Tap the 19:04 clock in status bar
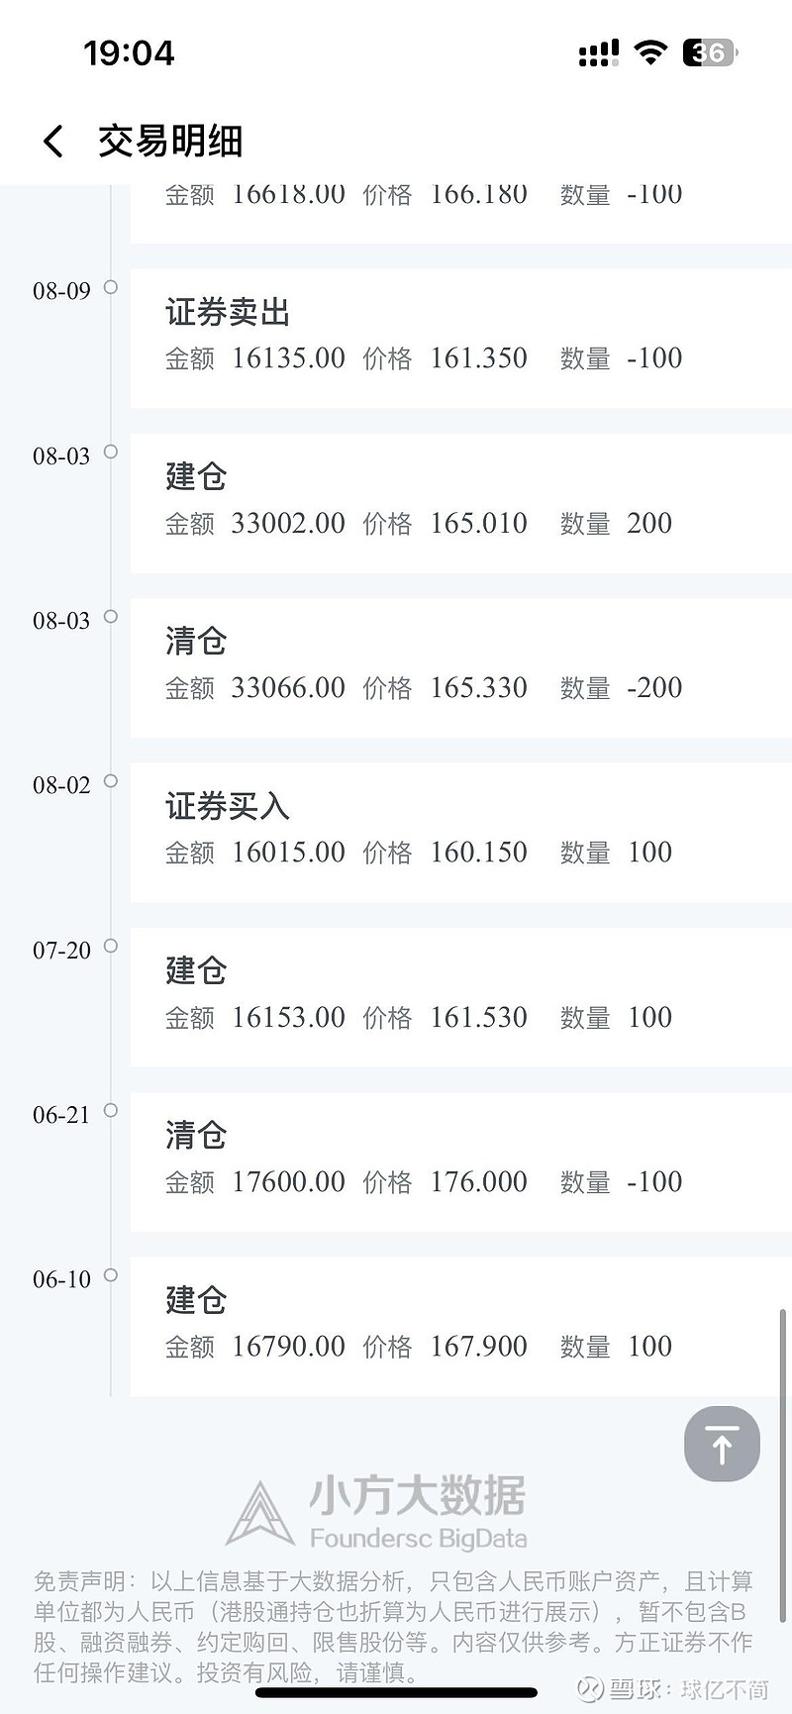This screenshot has height=1714, width=792. [x=129, y=52]
